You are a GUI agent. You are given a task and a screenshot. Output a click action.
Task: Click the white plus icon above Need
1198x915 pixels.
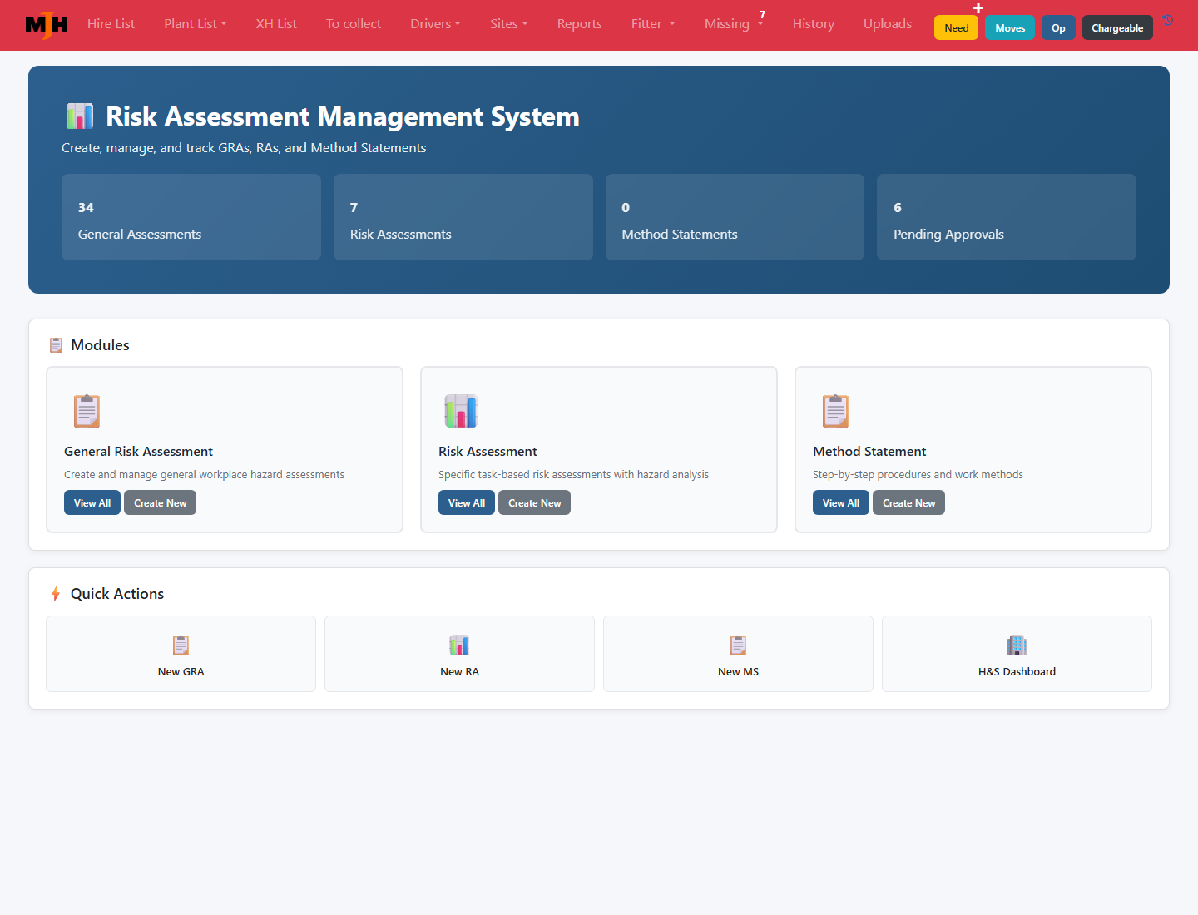(x=978, y=8)
